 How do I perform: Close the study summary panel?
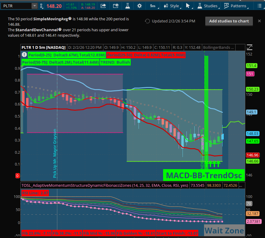pos(259,21)
